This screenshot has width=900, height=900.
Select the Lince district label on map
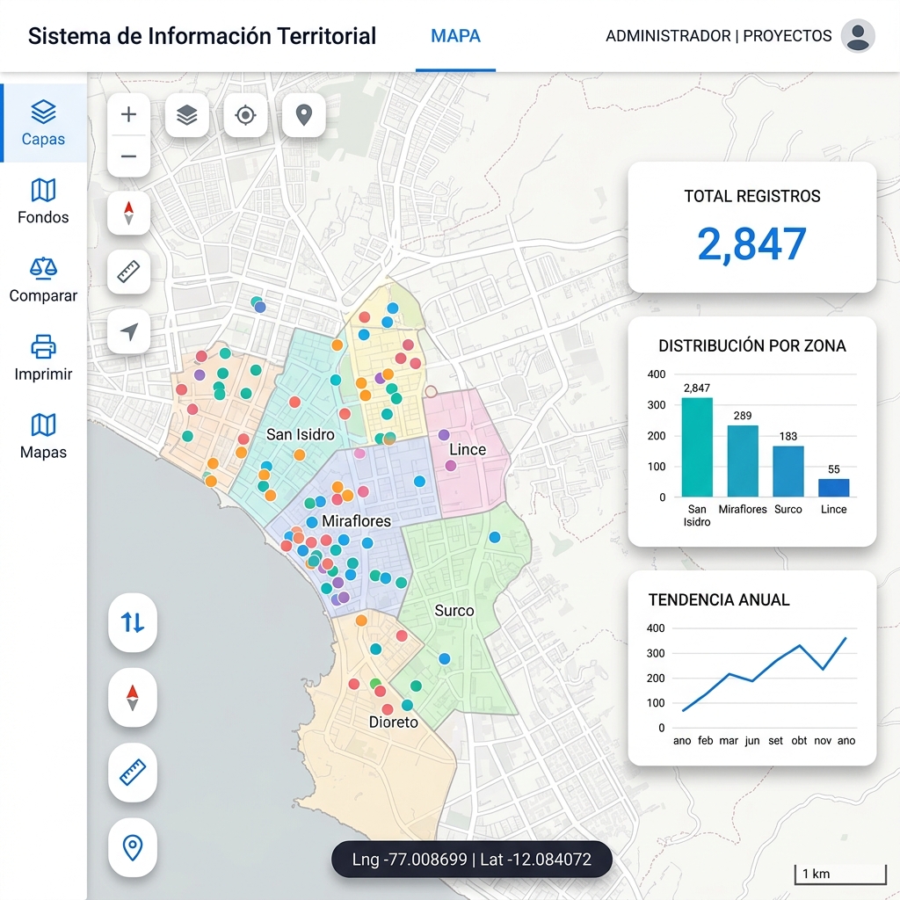pyautogui.click(x=468, y=449)
